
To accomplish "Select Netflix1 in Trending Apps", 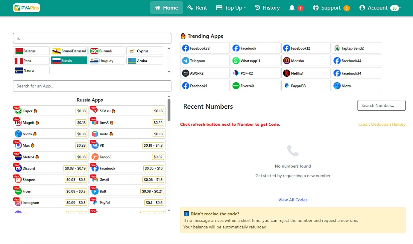I will [x=306, y=73].
